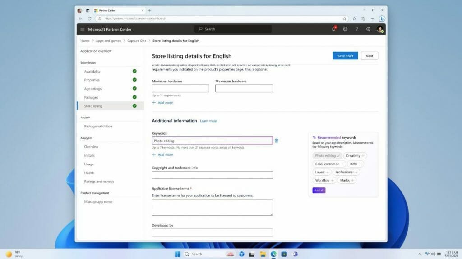This screenshot has width=462, height=259.
Task: Click Add more under Minimum hardware
Action: (x=163, y=103)
